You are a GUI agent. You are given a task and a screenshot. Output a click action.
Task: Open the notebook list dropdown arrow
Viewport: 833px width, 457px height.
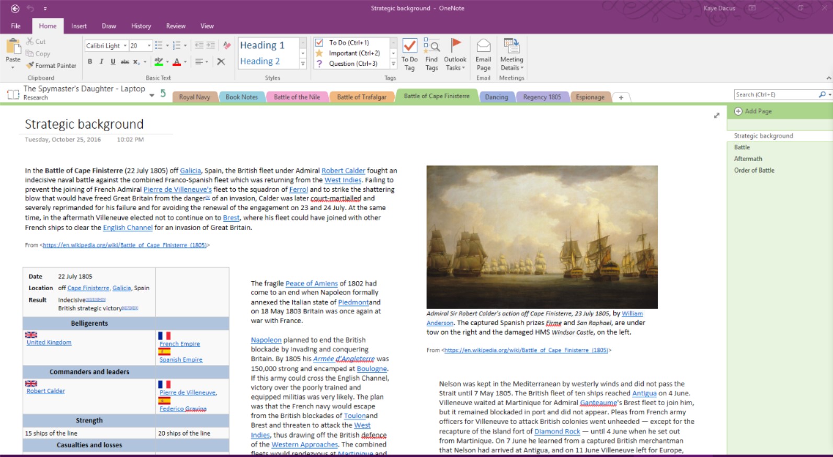coord(152,95)
